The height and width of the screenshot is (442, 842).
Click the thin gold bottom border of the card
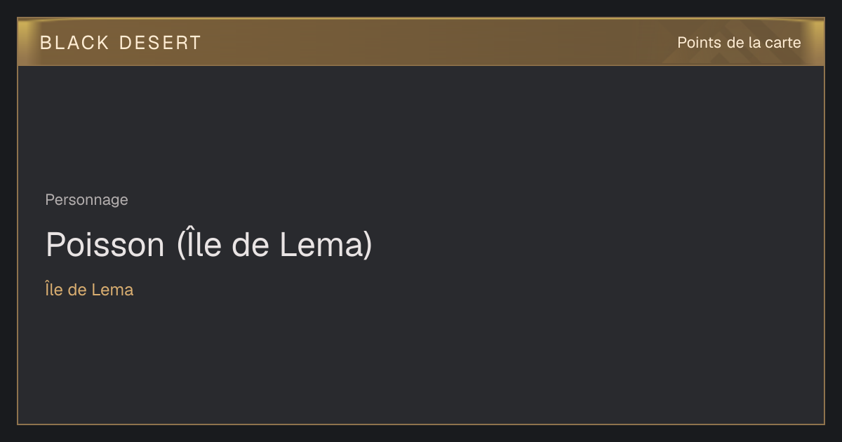[x=421, y=424]
